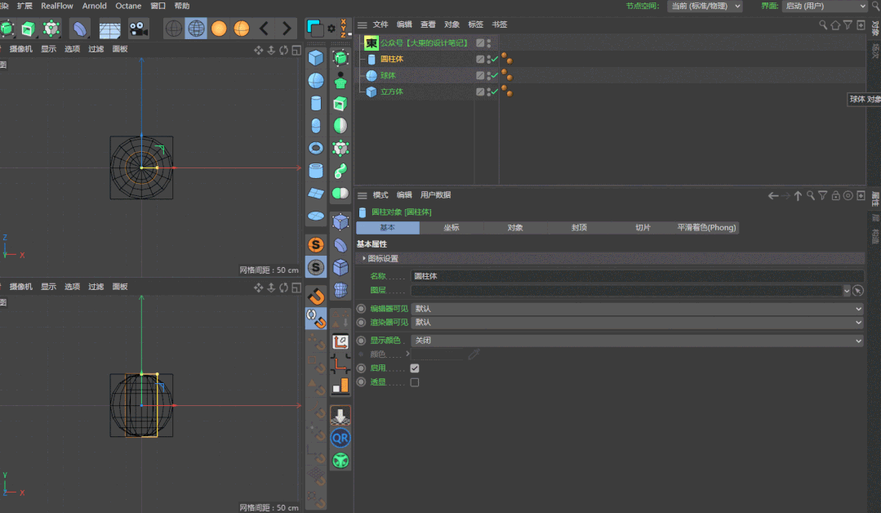Click the color eyedropper icon
Viewport: 881px width, 513px height.
[474, 355]
